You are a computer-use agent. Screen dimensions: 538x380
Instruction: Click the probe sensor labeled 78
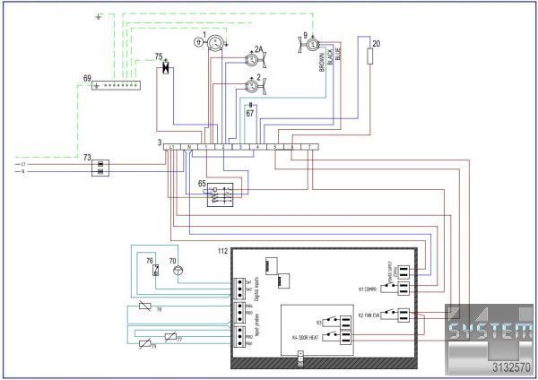coord(143,307)
